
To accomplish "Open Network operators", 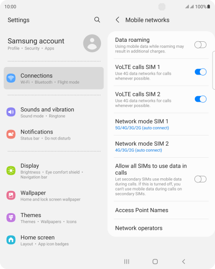I will tap(161, 228).
